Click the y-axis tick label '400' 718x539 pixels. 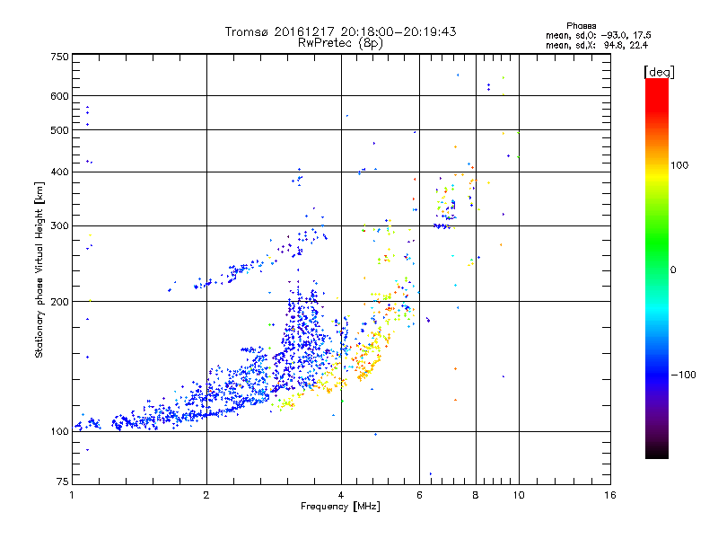(59, 172)
